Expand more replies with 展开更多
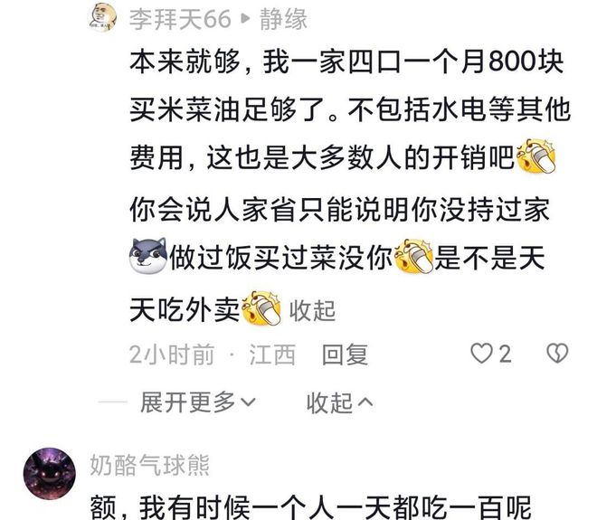Image resolution: width=597 pixels, height=520 pixels. pos(198,402)
